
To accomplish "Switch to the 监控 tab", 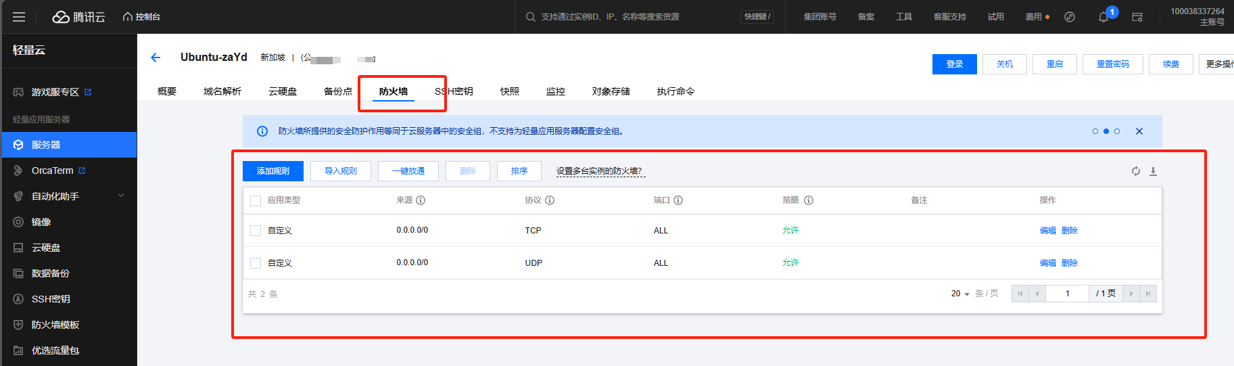I will 556,91.
